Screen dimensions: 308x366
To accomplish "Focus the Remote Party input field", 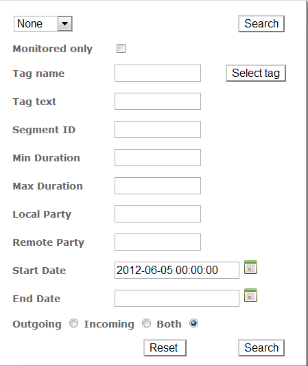I will pos(158,242).
